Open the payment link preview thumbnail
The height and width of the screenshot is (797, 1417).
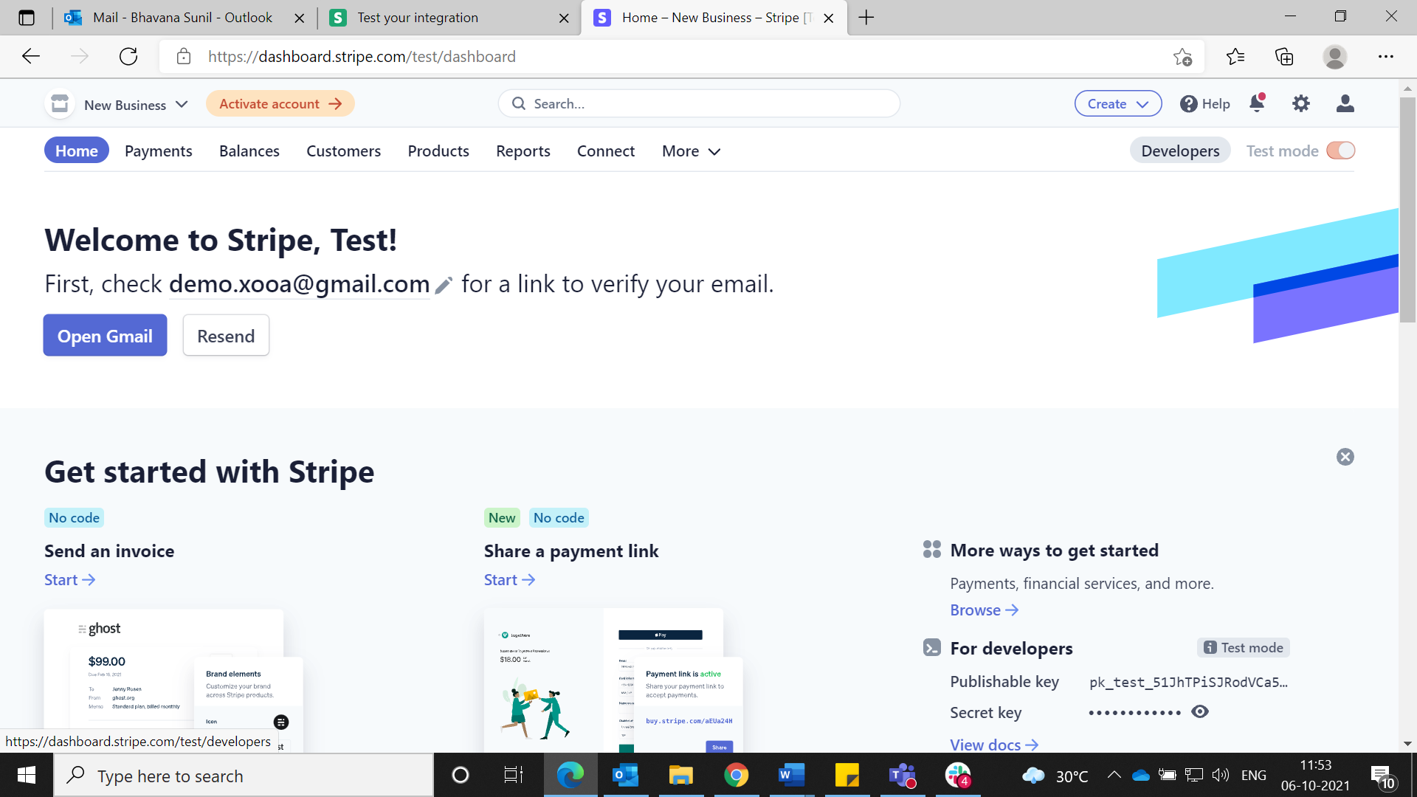(x=613, y=680)
